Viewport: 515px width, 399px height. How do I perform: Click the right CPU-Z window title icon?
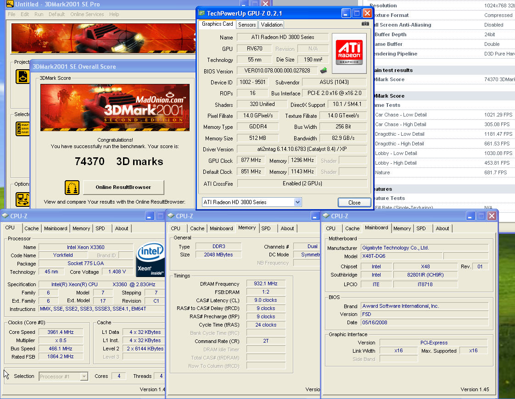pos(326,216)
